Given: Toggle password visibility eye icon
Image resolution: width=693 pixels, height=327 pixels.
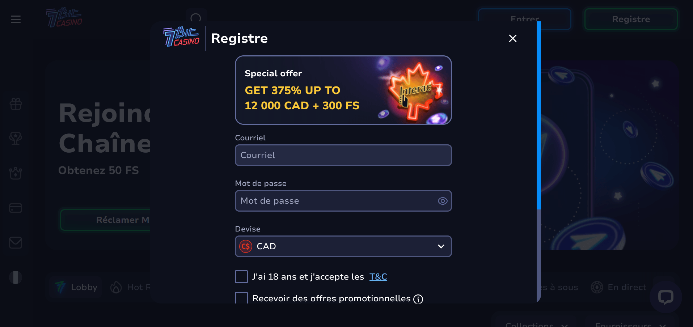Looking at the screenshot, I should point(443,201).
